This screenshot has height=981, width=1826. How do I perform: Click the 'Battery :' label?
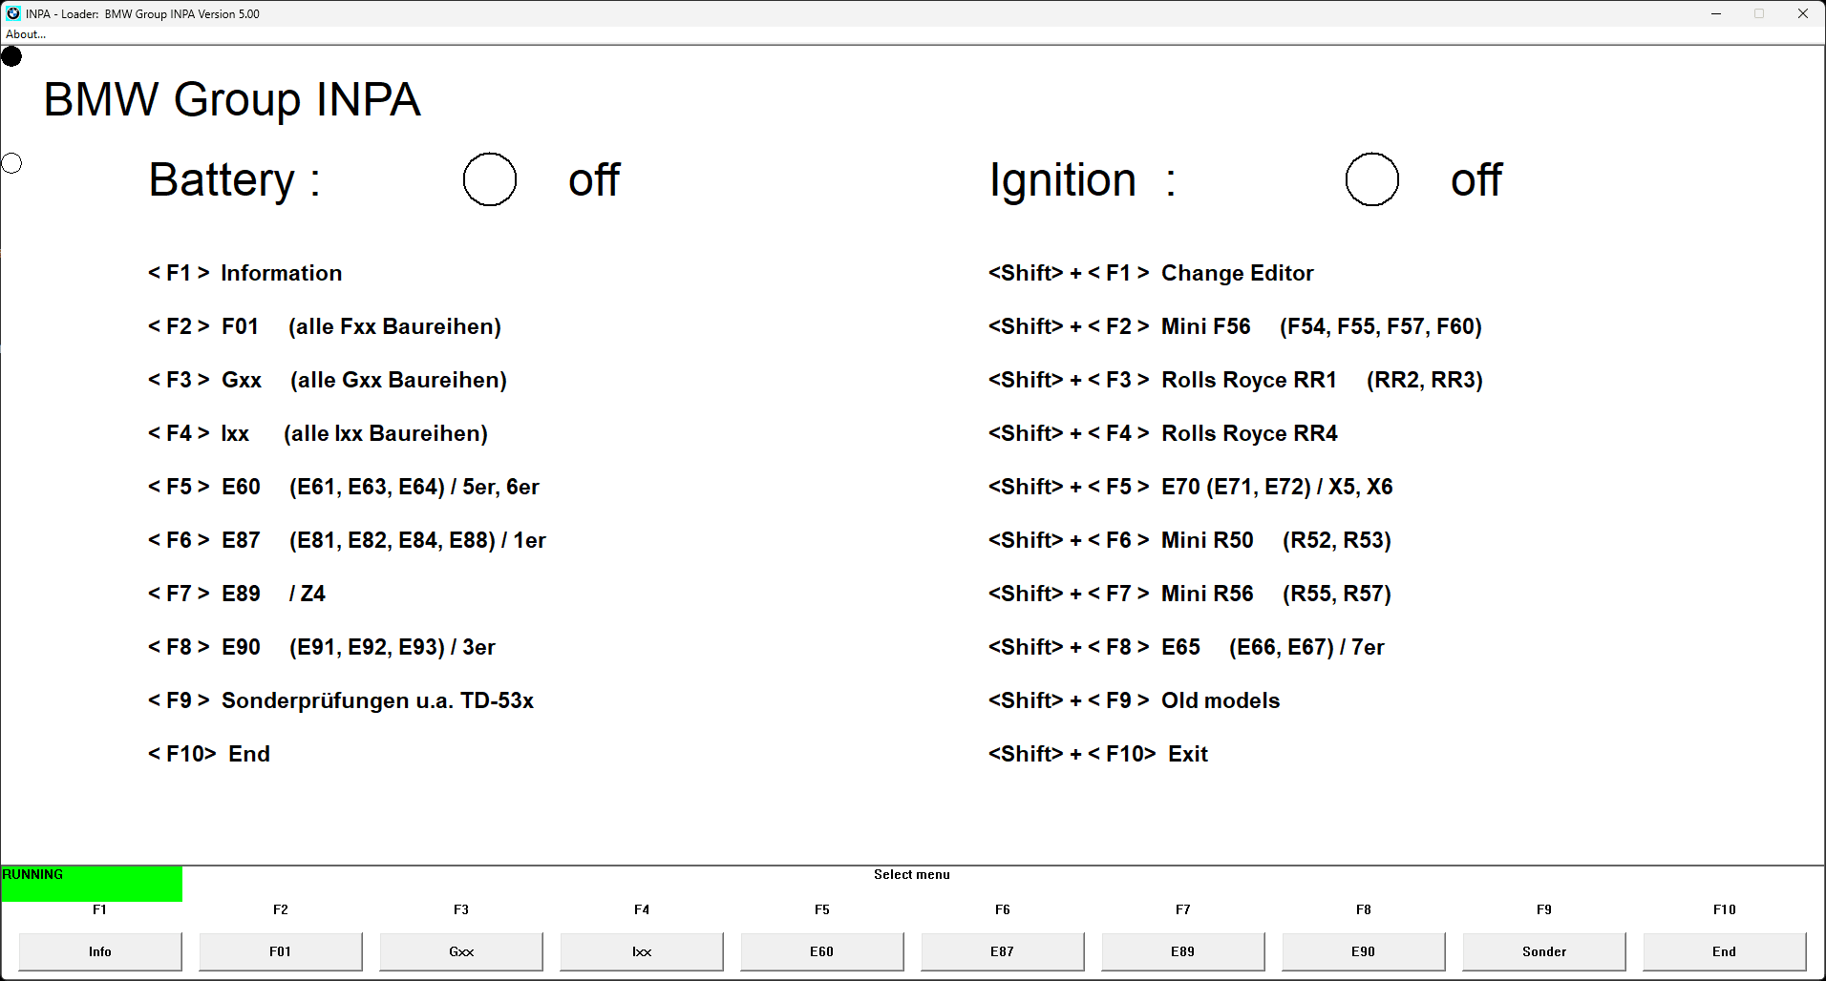coord(234,180)
